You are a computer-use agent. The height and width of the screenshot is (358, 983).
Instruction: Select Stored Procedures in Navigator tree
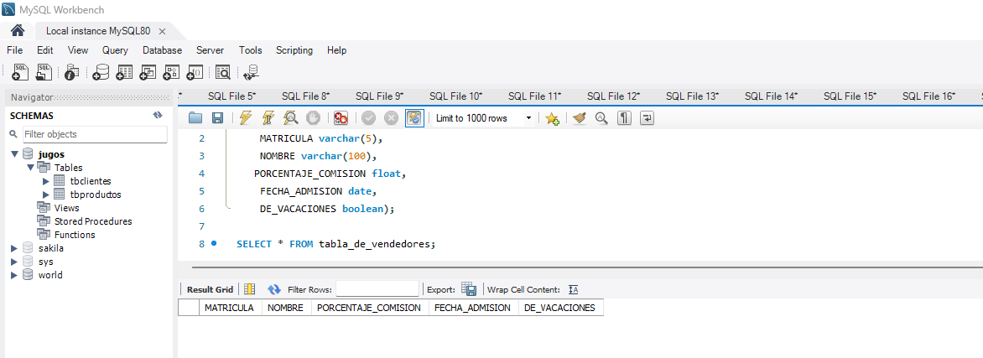click(x=93, y=221)
